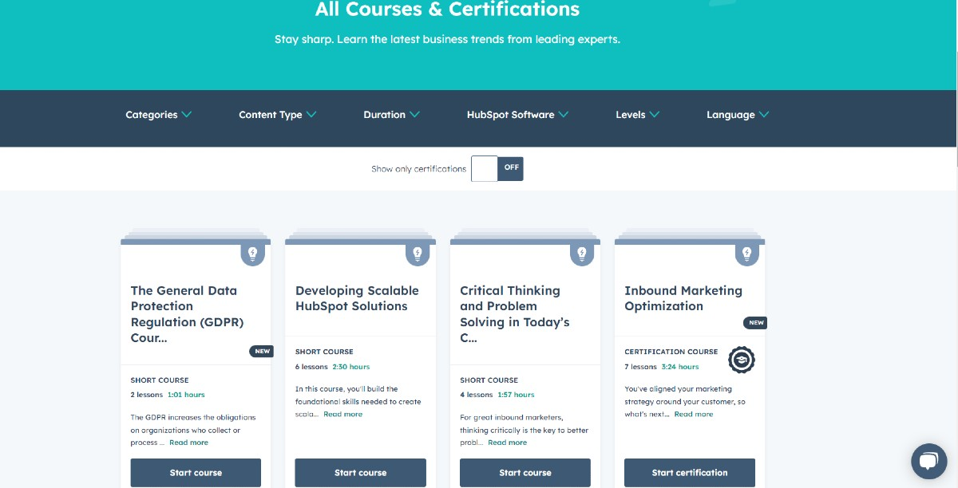Open the HubSpot Software filter menu
Viewport: 958px width, 488px height.
click(517, 115)
